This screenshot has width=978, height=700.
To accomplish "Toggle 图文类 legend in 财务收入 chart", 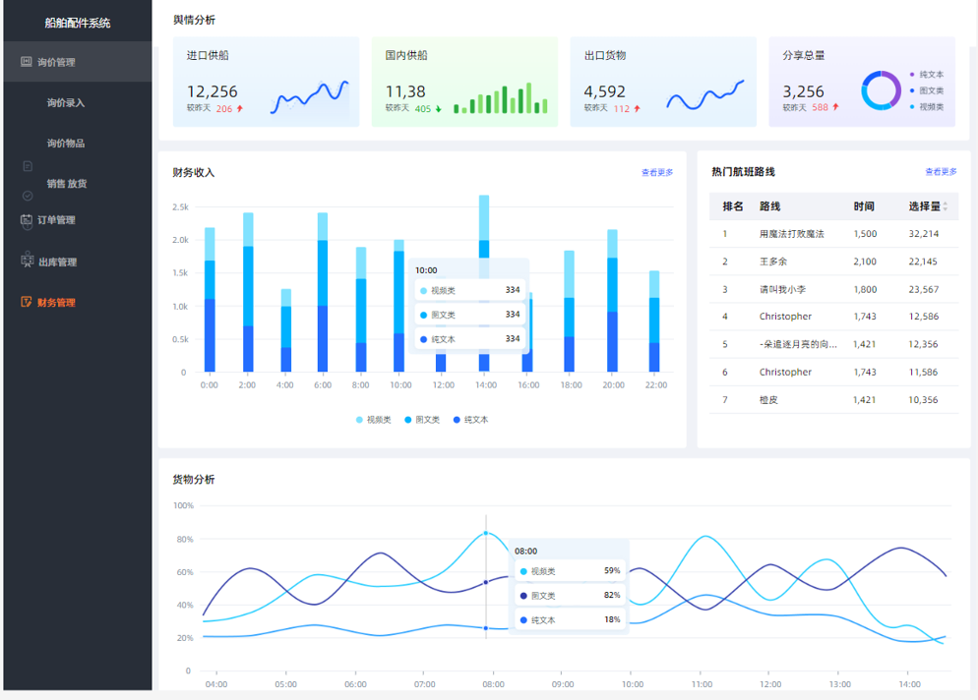I will [422, 420].
